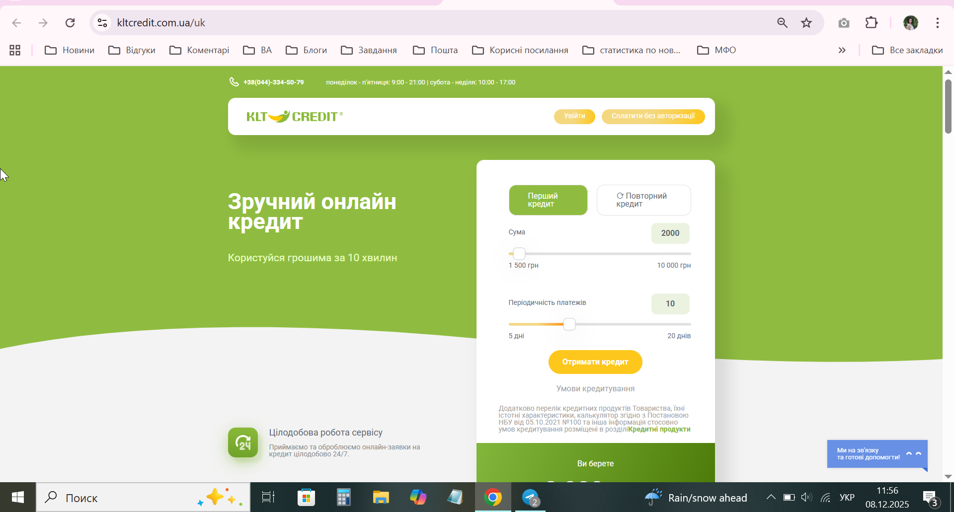Click the 24-hour service icon
The width and height of the screenshot is (954, 512).
click(x=243, y=442)
